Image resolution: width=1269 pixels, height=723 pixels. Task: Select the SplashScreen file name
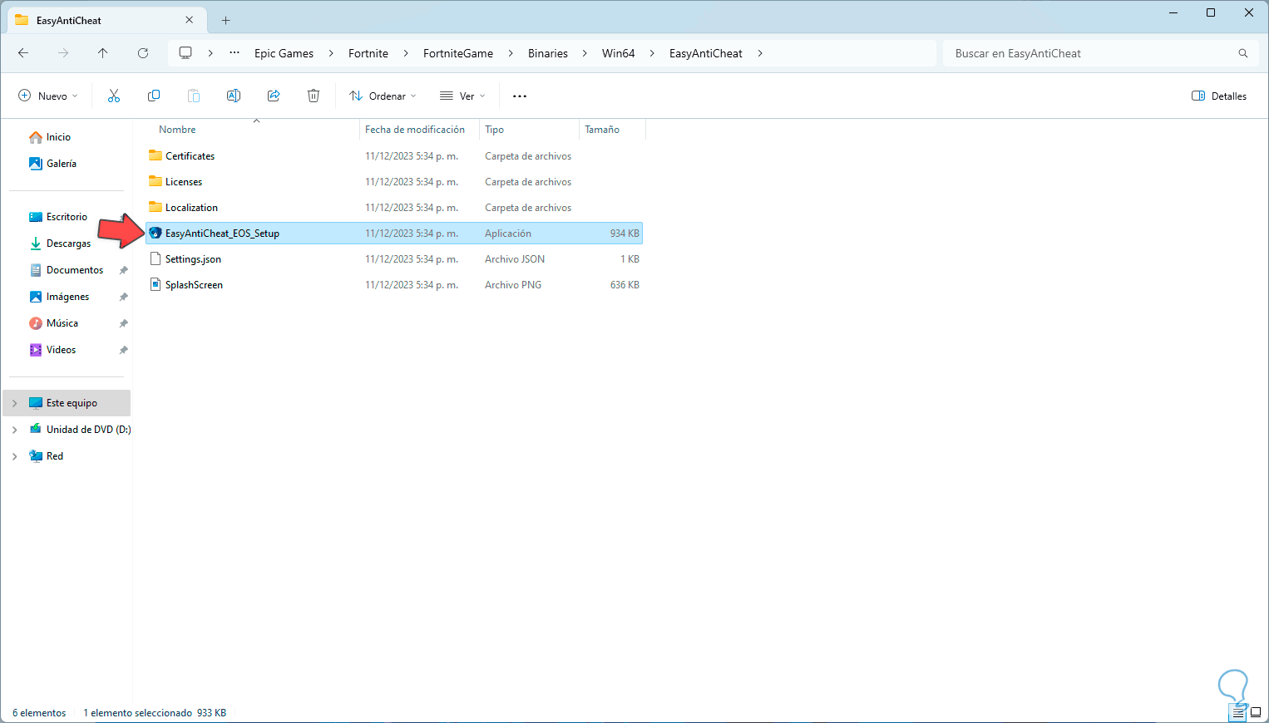pos(194,285)
